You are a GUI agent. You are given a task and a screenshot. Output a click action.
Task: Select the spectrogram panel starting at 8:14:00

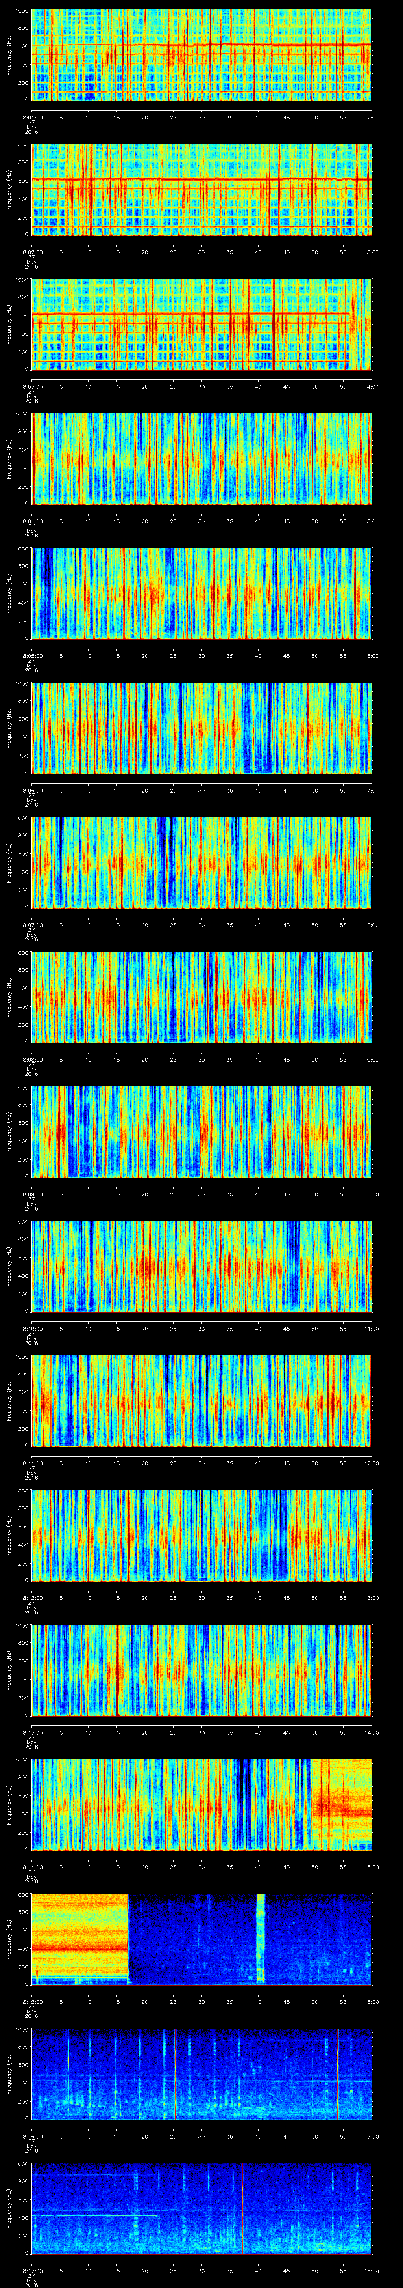click(202, 1805)
